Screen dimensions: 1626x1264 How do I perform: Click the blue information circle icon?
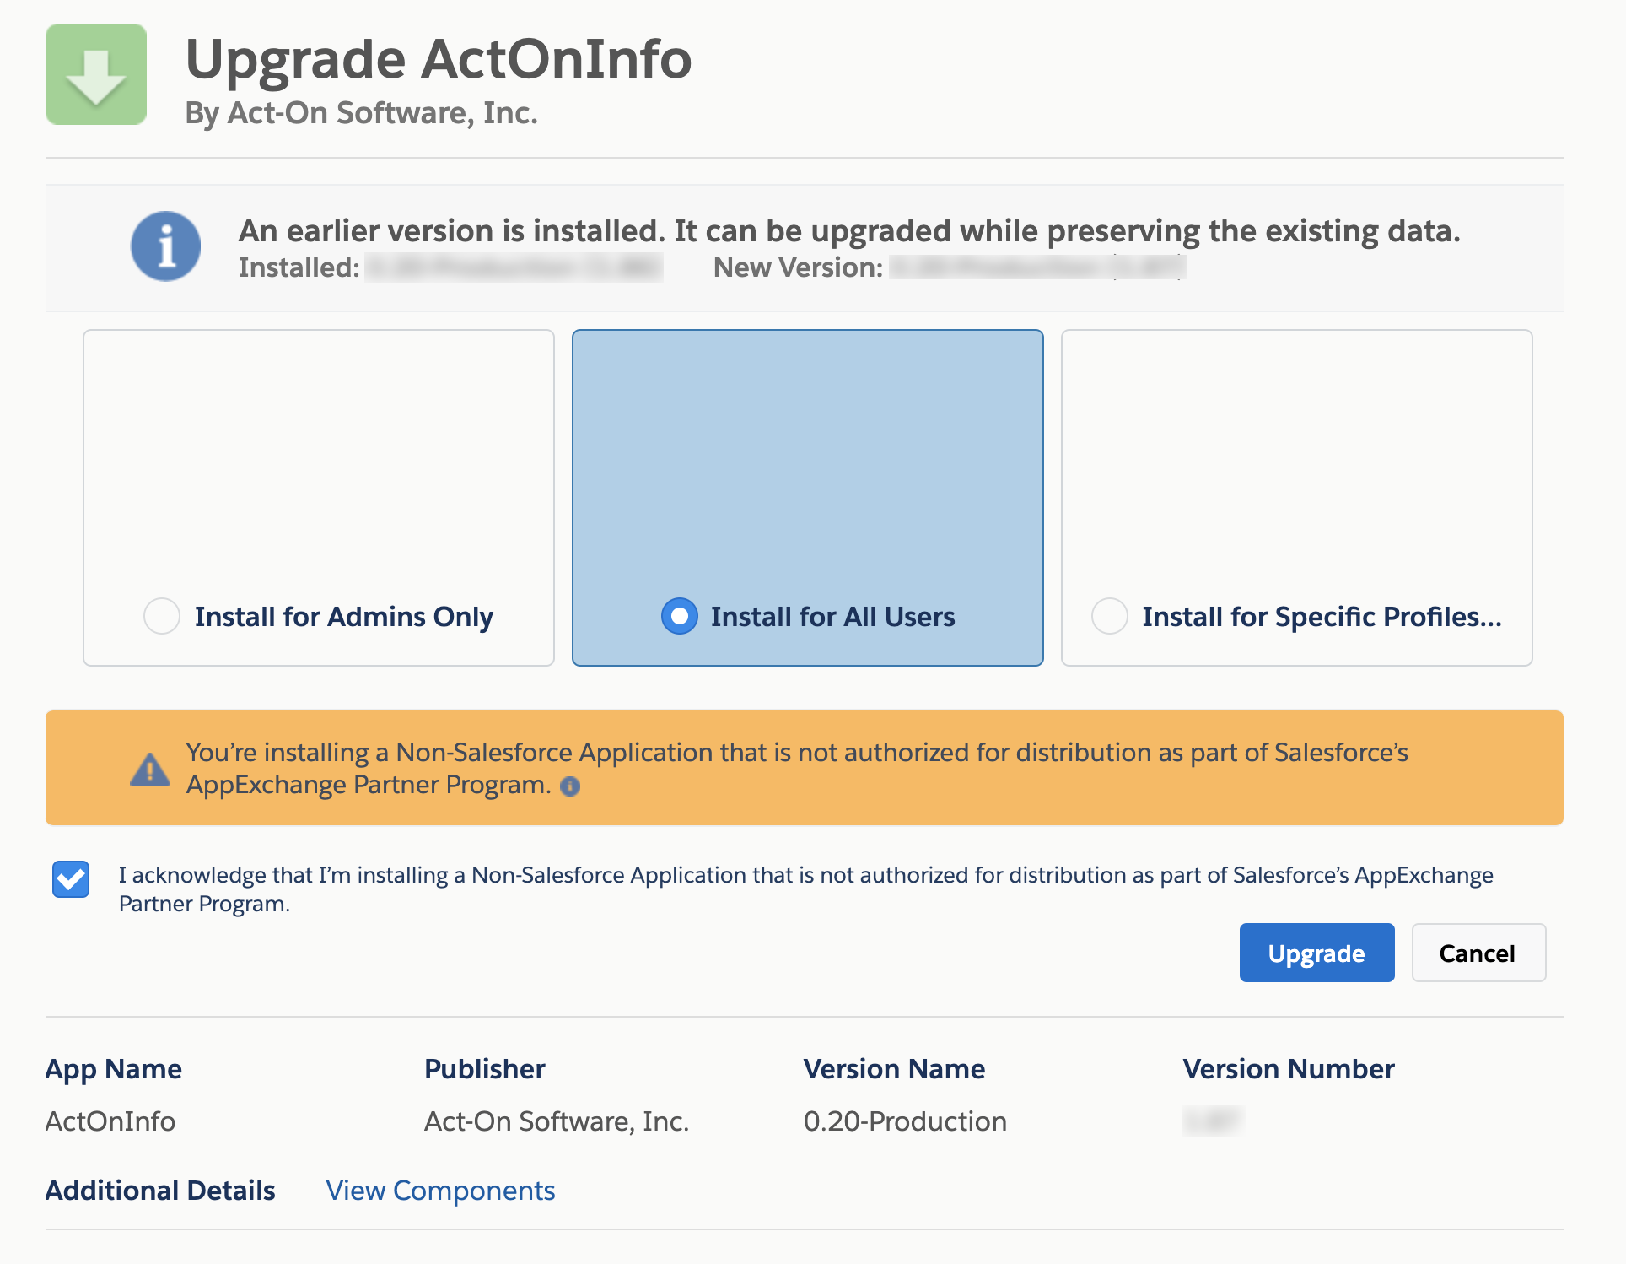click(x=165, y=246)
